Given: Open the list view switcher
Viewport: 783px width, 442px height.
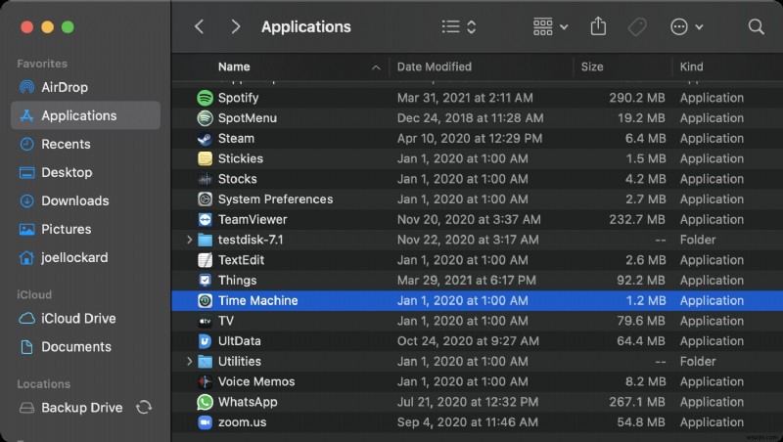Looking at the screenshot, I should (x=459, y=26).
